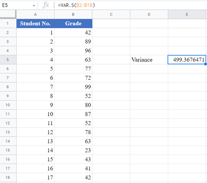This screenshot has height=183, width=207.
Task: Select row 3 header
Action: (x=8, y=42)
